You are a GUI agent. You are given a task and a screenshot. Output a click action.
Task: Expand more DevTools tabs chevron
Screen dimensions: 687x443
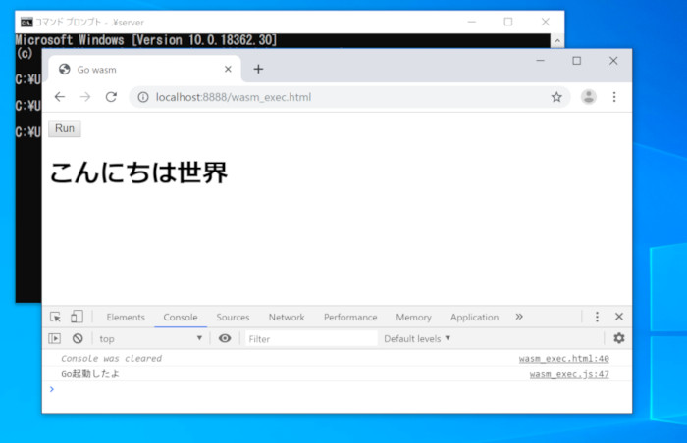[519, 317]
